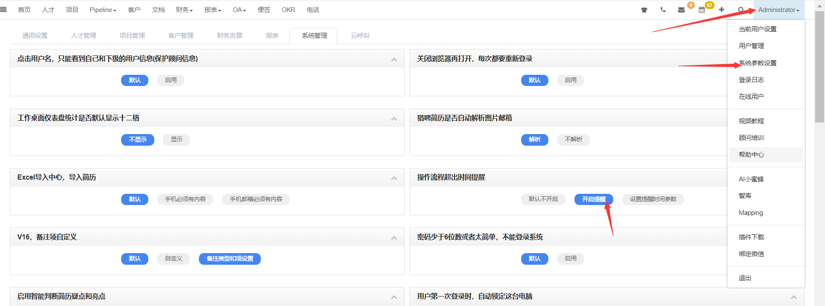Click the phone icon in header
825x306 pixels.
pos(663,9)
